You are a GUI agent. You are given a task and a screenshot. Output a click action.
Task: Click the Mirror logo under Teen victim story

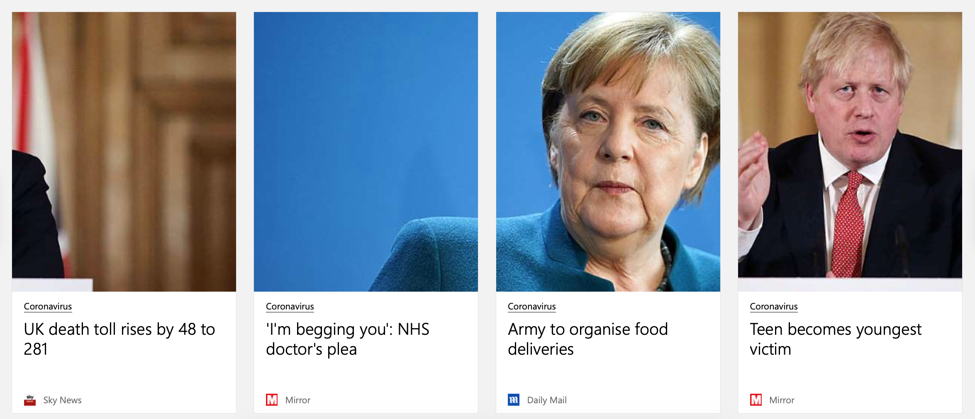click(756, 400)
